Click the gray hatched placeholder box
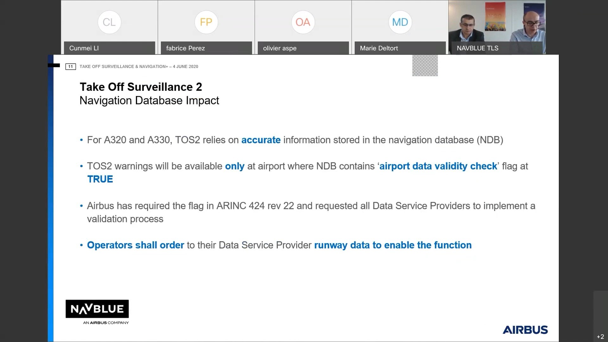Image resolution: width=608 pixels, height=342 pixels. (x=425, y=66)
